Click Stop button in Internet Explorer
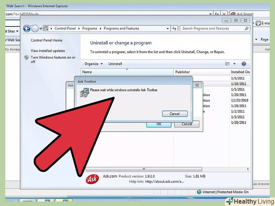The height and width of the screenshot is (206, 275). tap(224, 14)
